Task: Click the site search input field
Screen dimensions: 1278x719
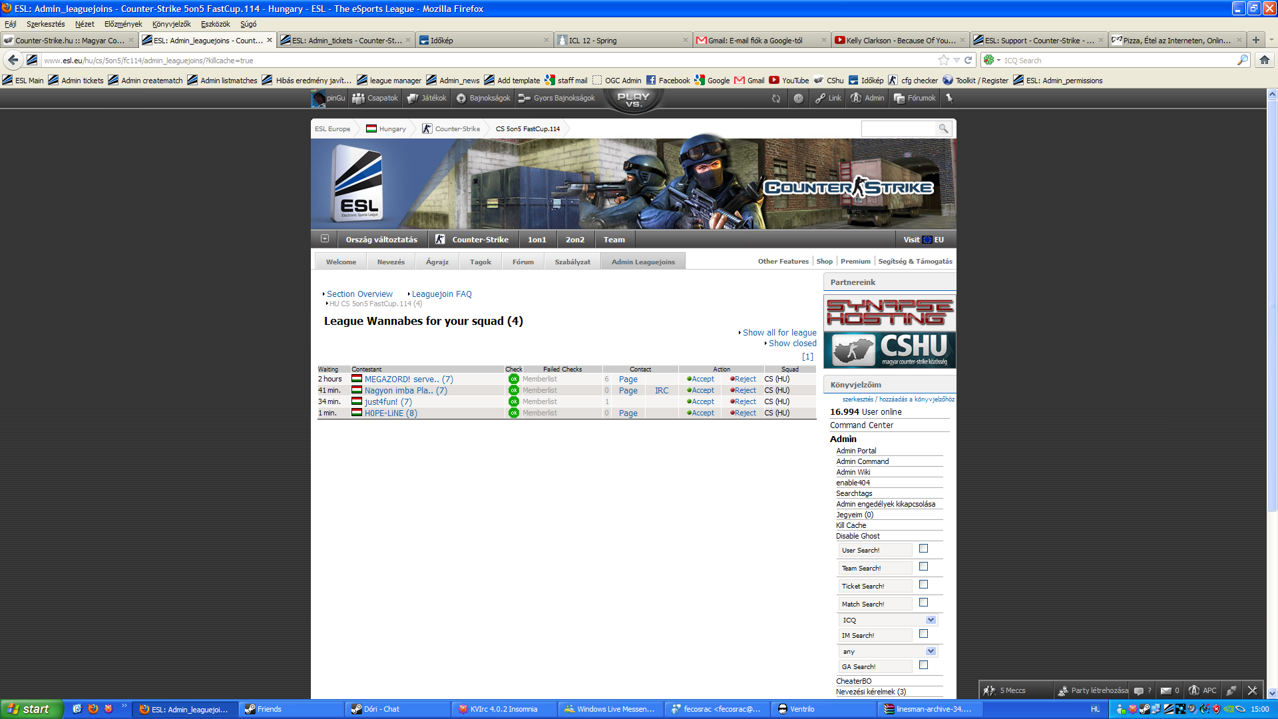Action: pos(898,128)
